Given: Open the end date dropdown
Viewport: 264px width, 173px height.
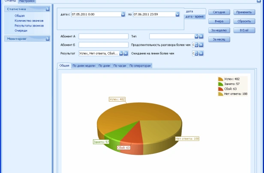Looking at the screenshot, I should 178,14.
